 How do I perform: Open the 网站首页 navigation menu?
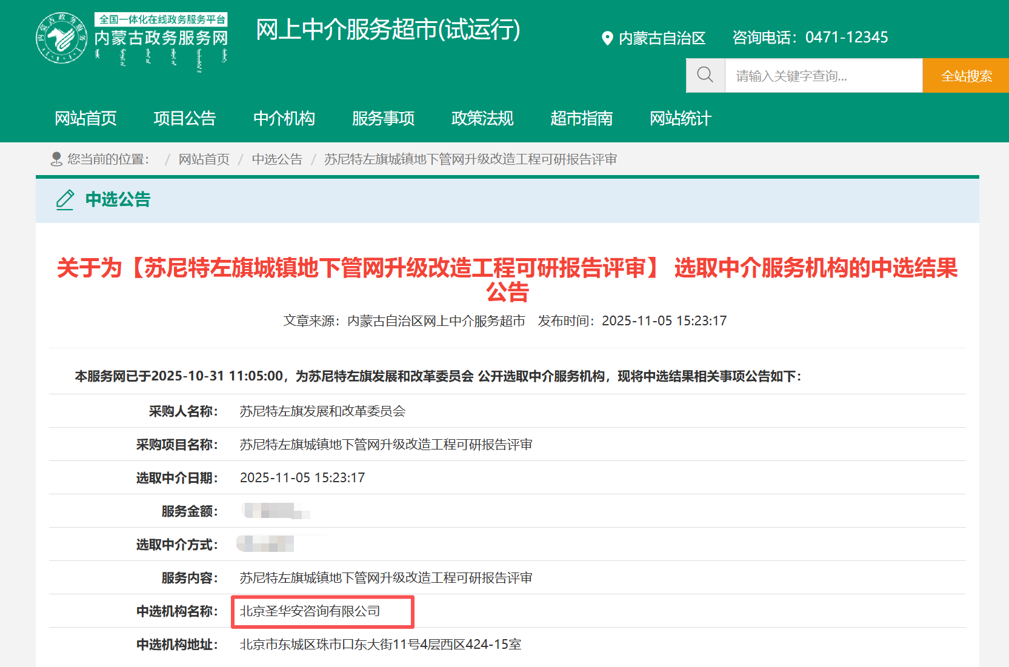pos(85,119)
